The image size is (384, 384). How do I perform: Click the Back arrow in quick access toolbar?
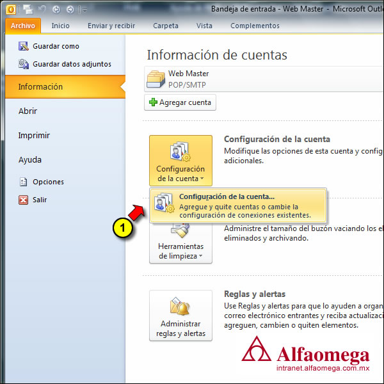[56, 10]
